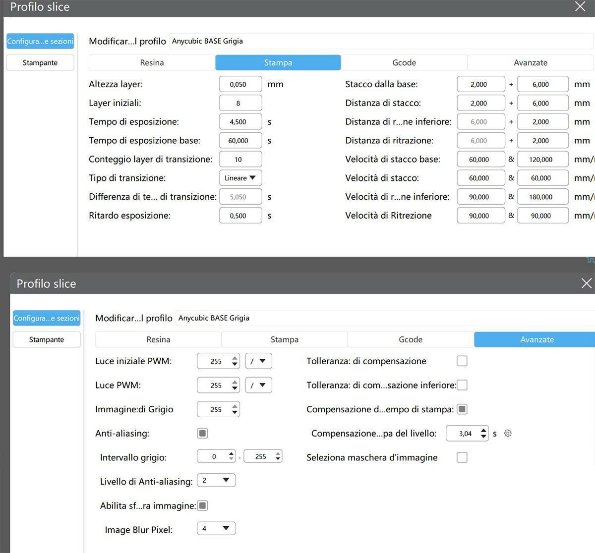Increase Compensazione del livello seconds value

[483, 430]
